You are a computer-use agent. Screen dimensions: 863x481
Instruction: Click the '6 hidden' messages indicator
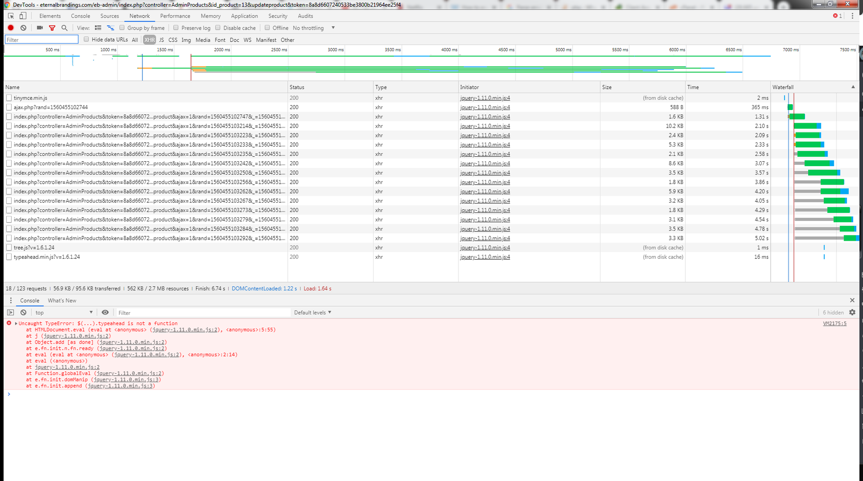pyautogui.click(x=833, y=313)
